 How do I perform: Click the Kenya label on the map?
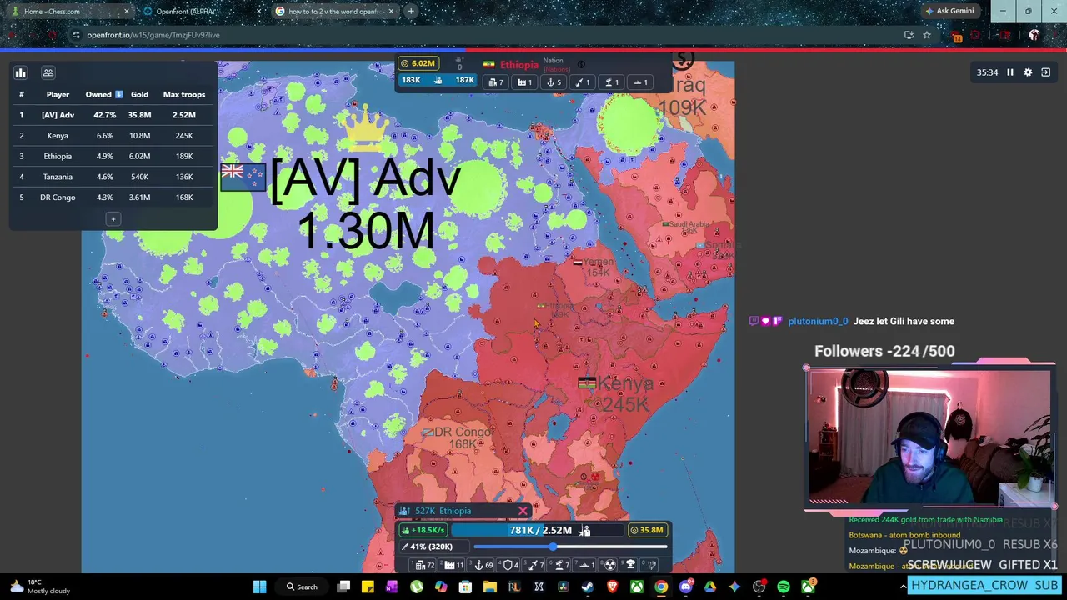[x=625, y=383]
